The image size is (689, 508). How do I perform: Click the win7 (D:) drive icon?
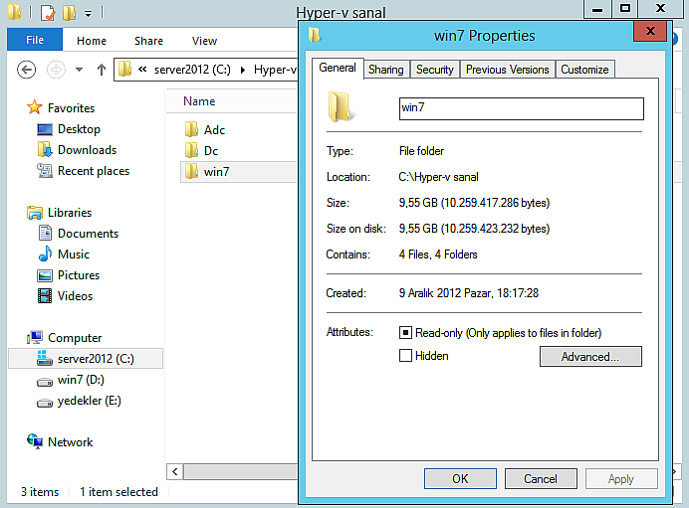pyautogui.click(x=45, y=382)
